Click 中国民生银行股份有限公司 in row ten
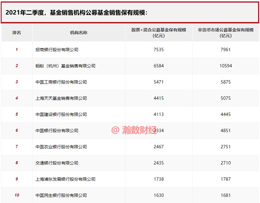 coord(62,195)
